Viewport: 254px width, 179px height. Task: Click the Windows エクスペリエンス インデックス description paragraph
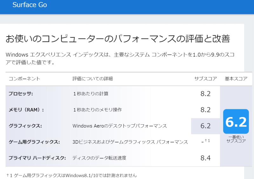pyautogui.click(x=120, y=59)
